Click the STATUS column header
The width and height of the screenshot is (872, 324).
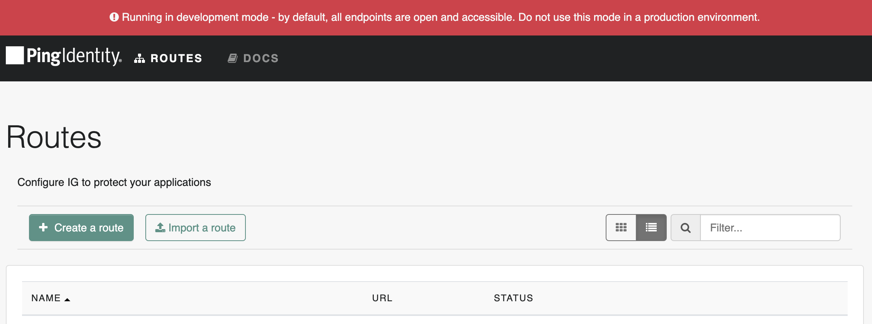coord(513,298)
